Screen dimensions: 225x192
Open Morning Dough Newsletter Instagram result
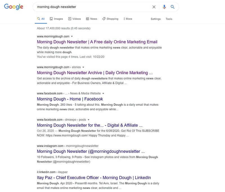pos(91,151)
